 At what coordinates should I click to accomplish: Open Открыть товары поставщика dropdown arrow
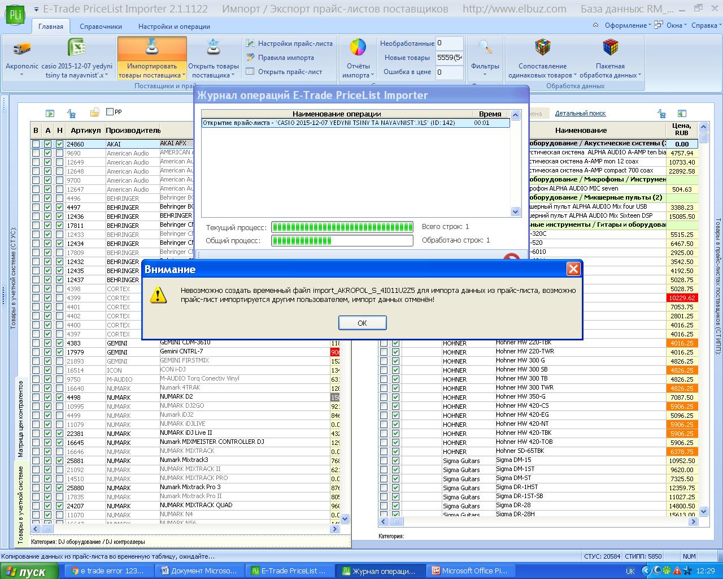click(x=232, y=75)
